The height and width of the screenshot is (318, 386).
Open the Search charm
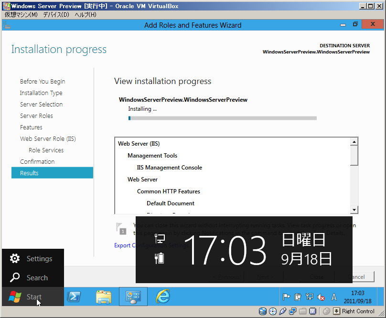[x=30, y=278]
